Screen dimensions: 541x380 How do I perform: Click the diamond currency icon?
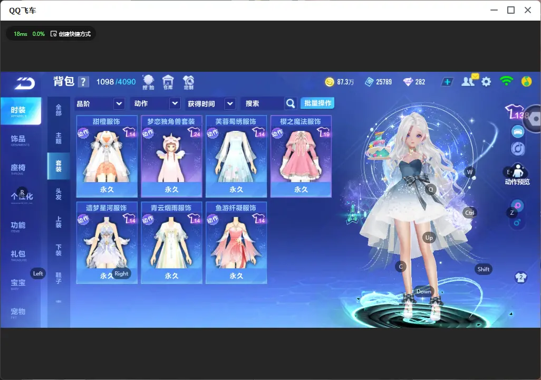click(408, 82)
